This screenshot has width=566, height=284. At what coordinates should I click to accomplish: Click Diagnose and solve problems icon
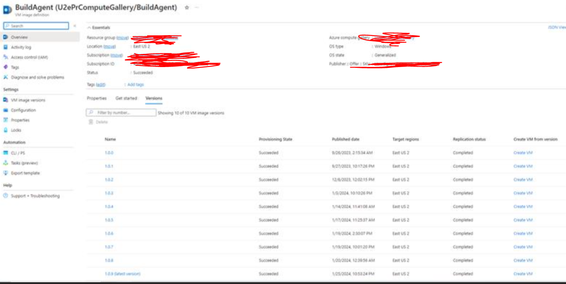[6, 77]
